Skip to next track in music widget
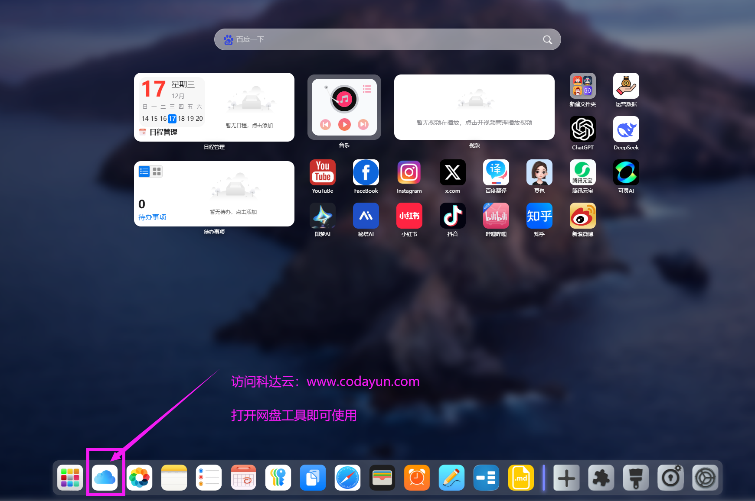755x501 pixels. (x=363, y=125)
